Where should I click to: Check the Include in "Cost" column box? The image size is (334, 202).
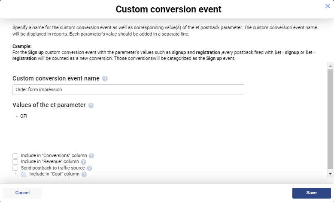tap(24, 174)
